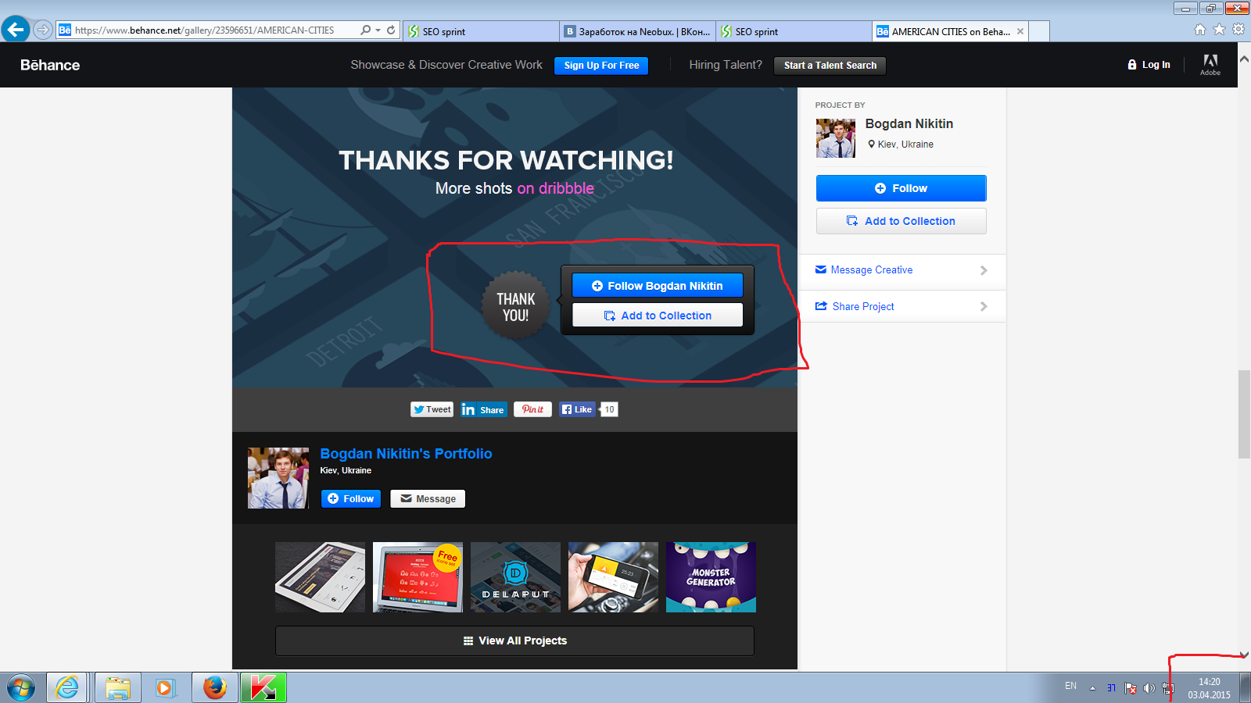Open Windows Explorer folder in taskbar

pos(117,687)
